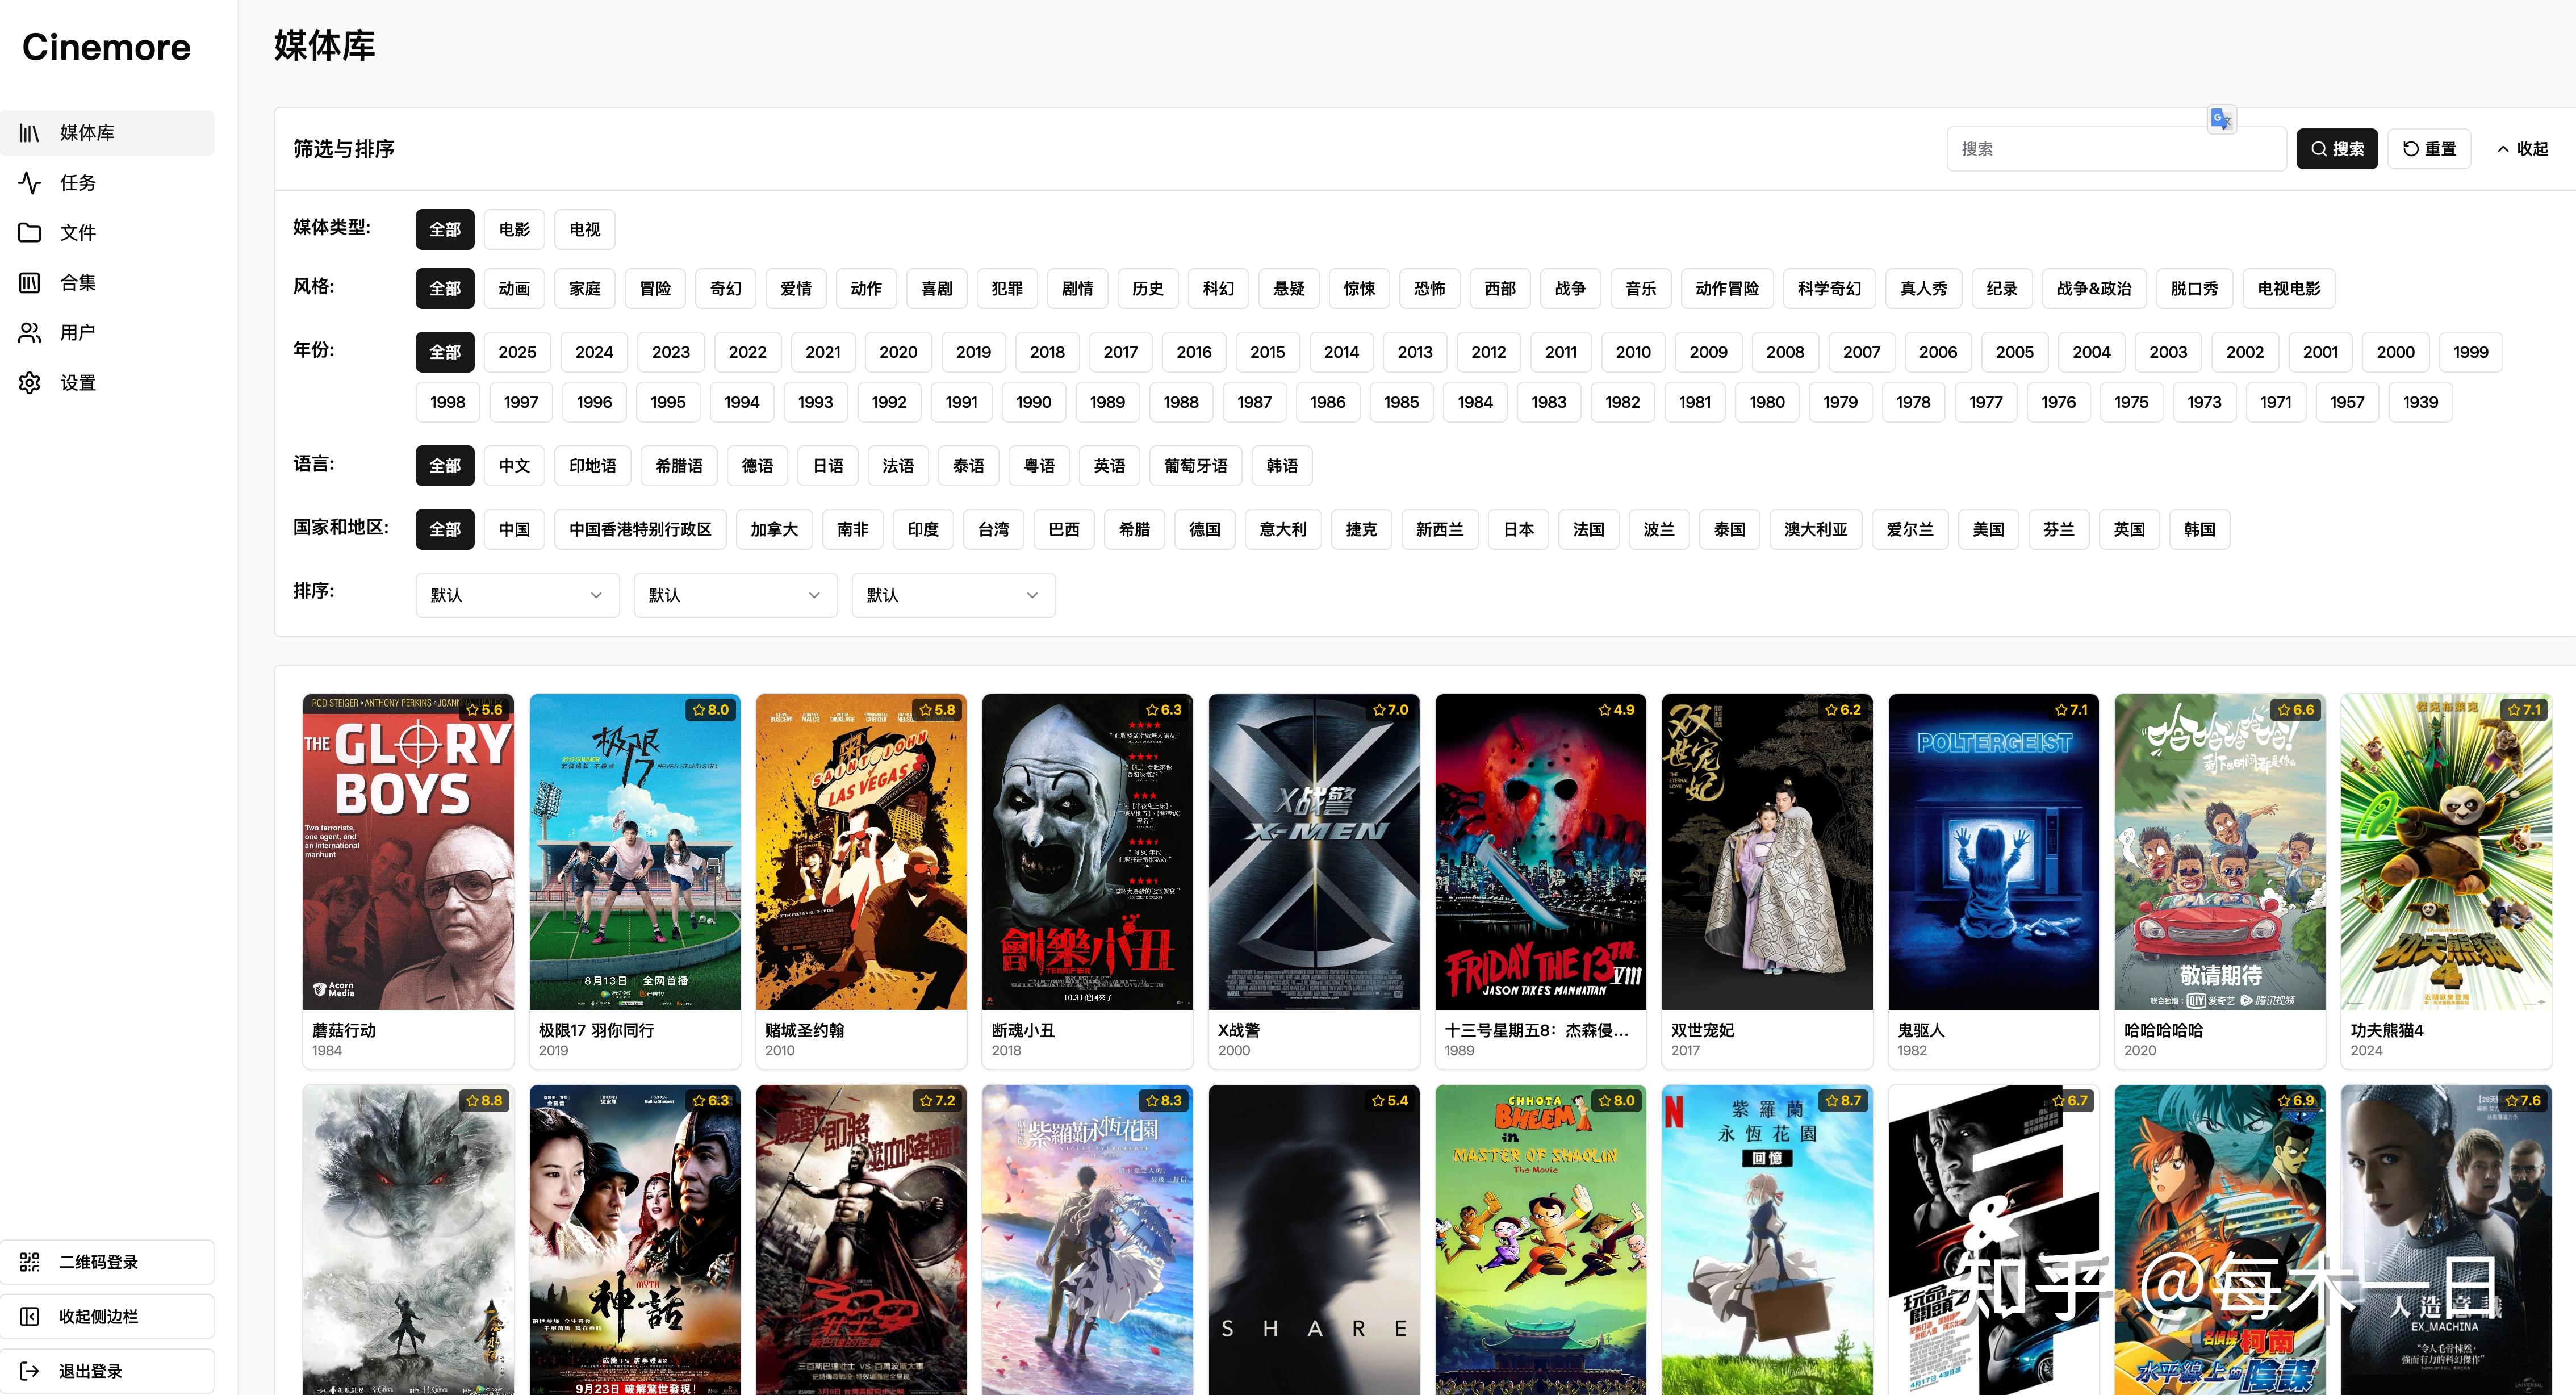Click the 媒体库 library icon in sidebar
This screenshot has width=2576, height=1395.
[30, 133]
